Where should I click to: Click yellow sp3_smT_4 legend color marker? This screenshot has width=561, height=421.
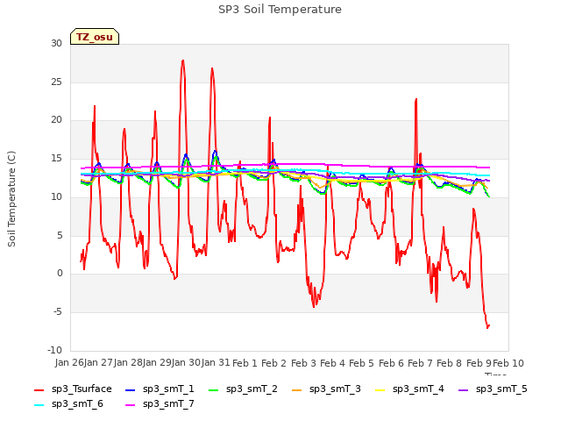pyautogui.click(x=380, y=390)
